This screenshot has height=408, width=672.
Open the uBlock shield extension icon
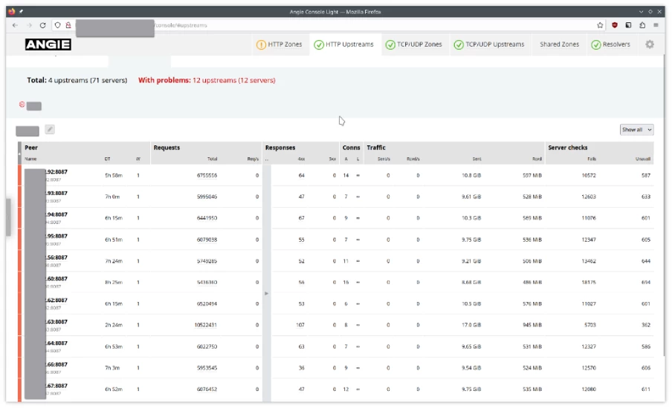pyautogui.click(x=615, y=25)
